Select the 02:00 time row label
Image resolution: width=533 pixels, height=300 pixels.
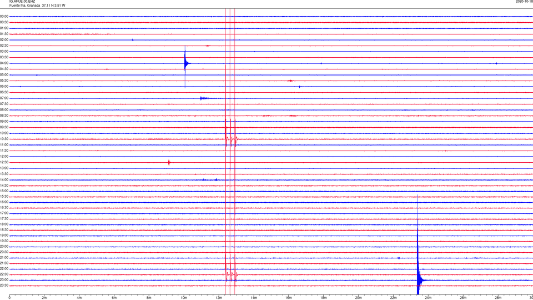click(x=4, y=40)
